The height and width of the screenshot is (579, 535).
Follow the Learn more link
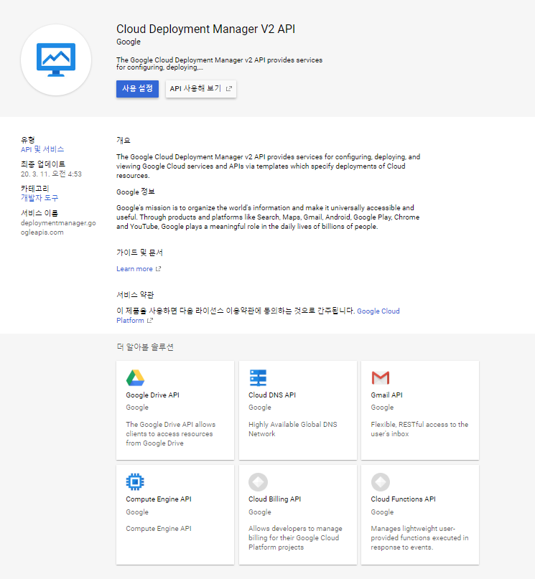(x=134, y=269)
